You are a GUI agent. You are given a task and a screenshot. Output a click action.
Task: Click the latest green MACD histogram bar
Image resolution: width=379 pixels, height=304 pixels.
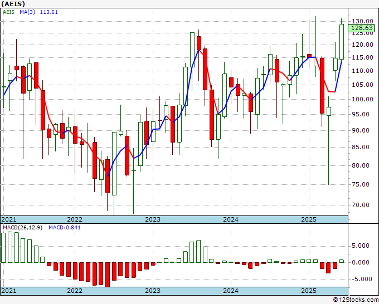pyautogui.click(x=341, y=261)
